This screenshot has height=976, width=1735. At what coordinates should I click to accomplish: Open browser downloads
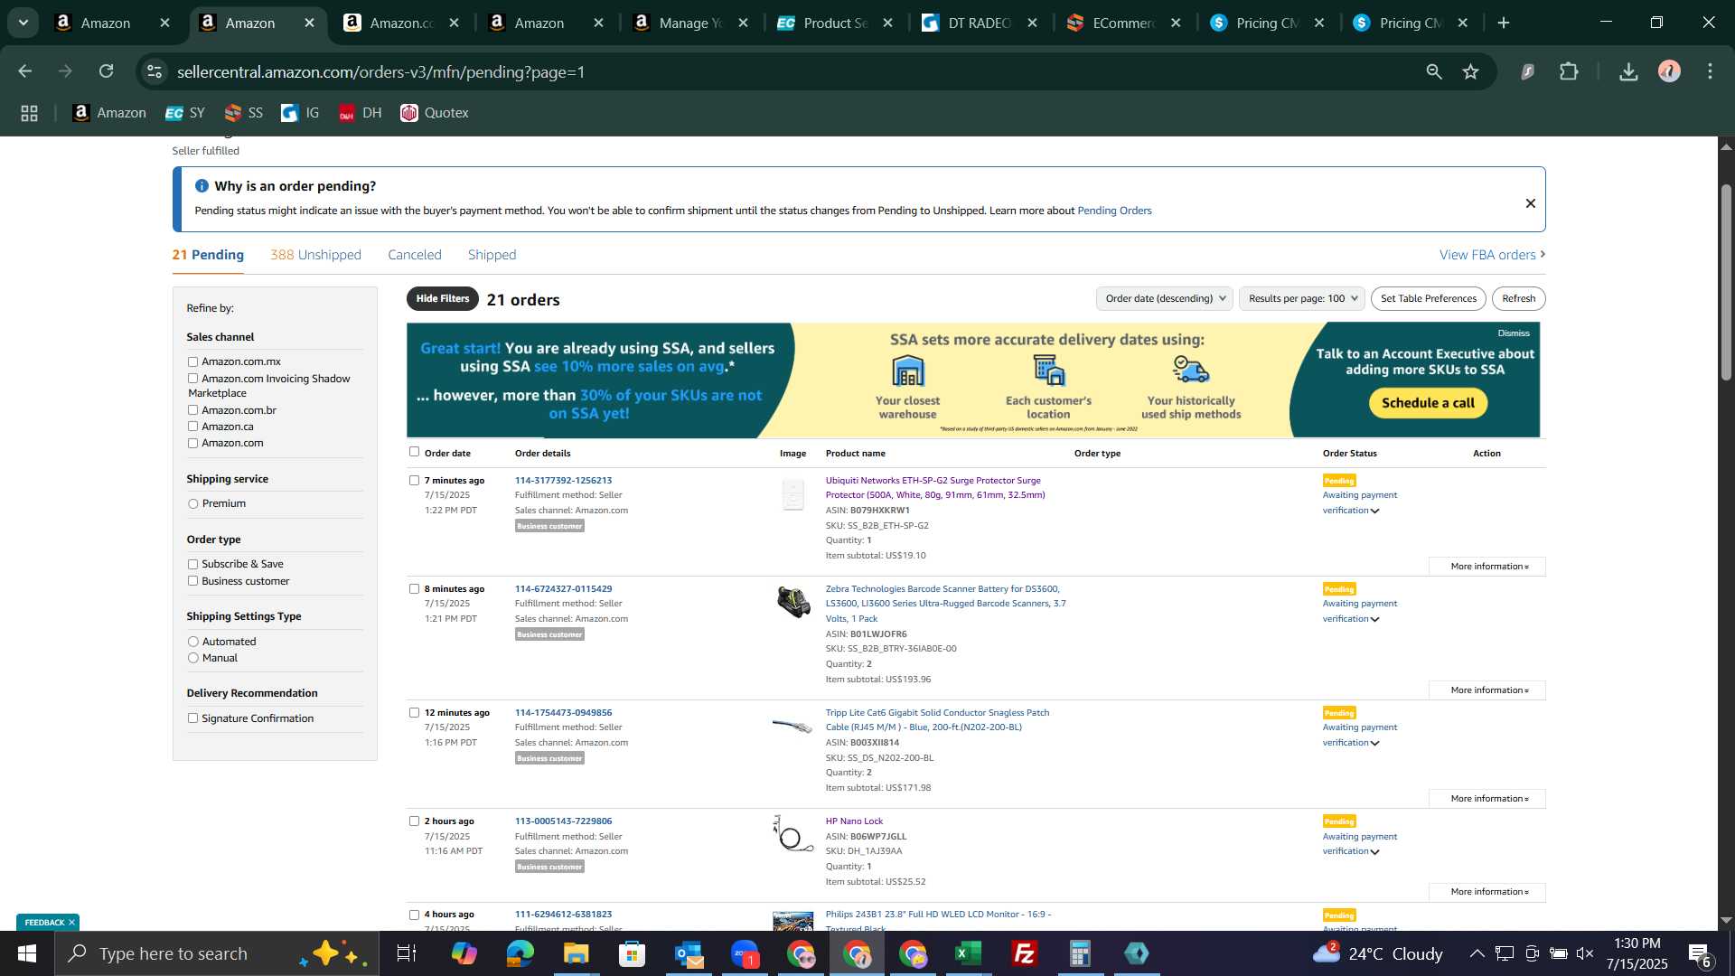[1628, 71]
